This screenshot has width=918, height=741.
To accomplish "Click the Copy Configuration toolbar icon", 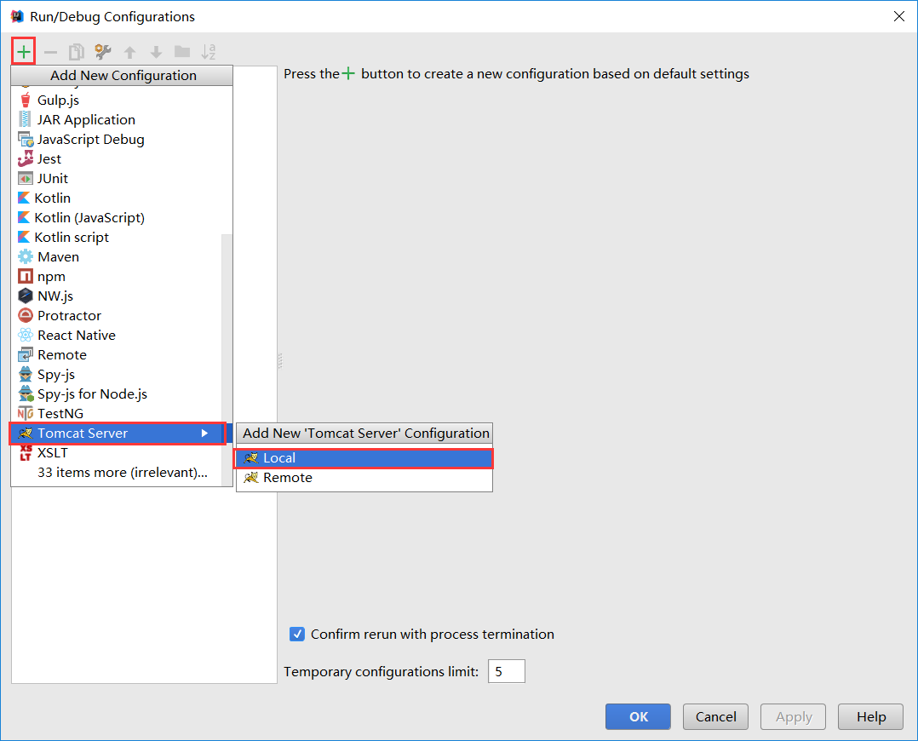I will 77,52.
